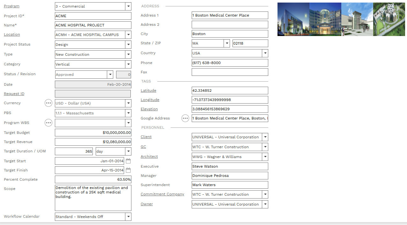Follow the Request ID link
The width and height of the screenshot is (407, 225).
point(14,94)
